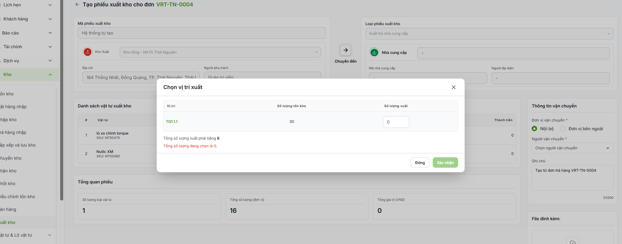Open the Chuyển kho submenu item
The width and height of the screenshot is (622, 244).
coord(11,158)
